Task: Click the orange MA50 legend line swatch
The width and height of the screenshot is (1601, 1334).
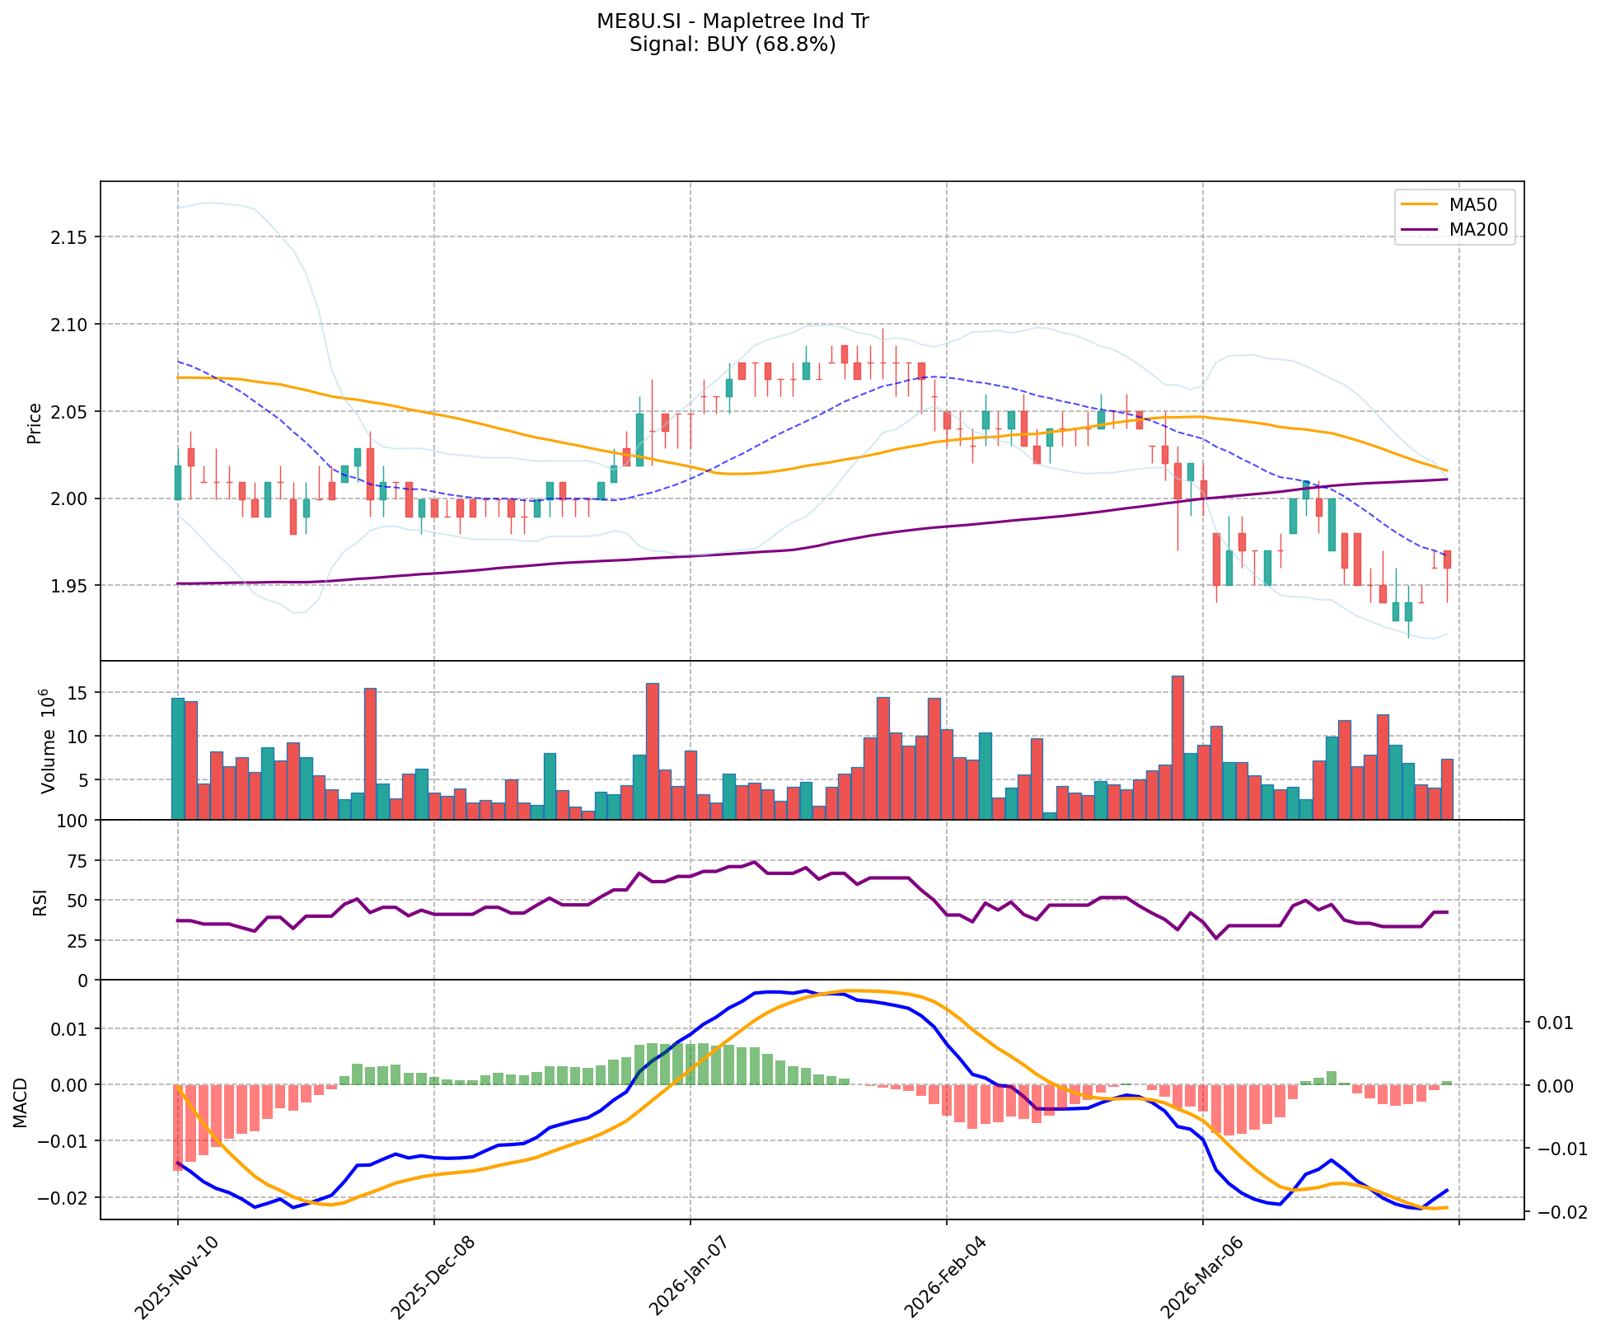Action: 1421,204
